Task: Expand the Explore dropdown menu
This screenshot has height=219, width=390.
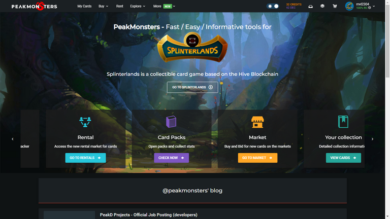Action: tap(138, 6)
